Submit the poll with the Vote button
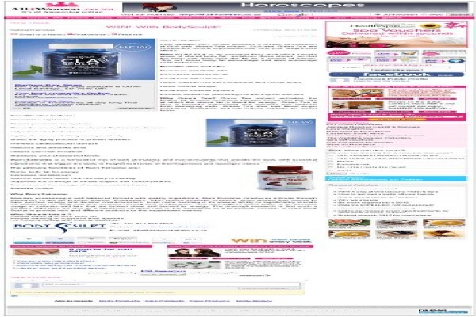The width and height of the screenshot is (476, 317). pos(335,174)
